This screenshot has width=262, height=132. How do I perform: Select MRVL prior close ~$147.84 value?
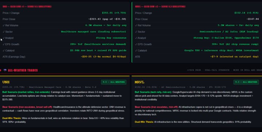[253, 19]
